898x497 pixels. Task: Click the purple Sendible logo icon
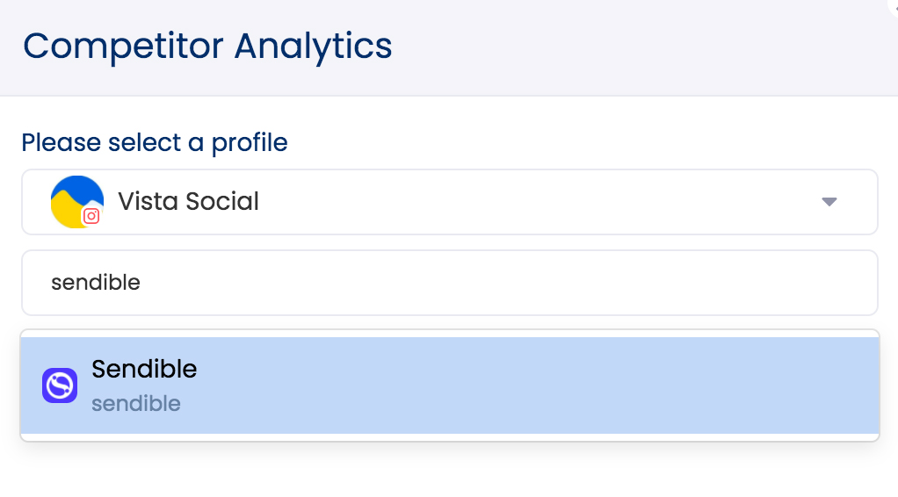coord(60,385)
